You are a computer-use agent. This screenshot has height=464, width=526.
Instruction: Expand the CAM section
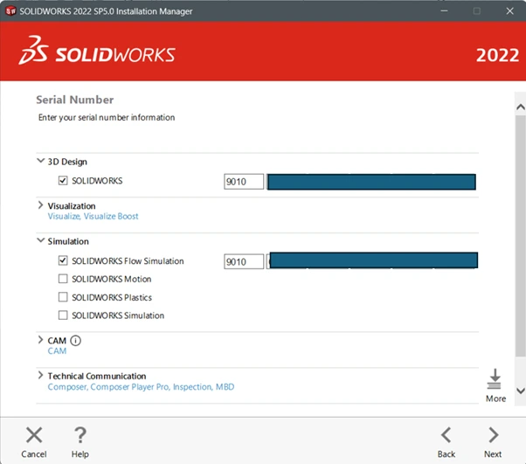pyautogui.click(x=40, y=340)
